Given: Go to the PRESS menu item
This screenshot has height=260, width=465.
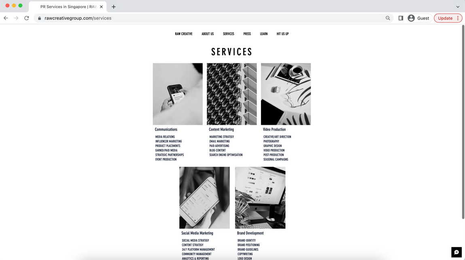Looking at the screenshot, I should [247, 34].
